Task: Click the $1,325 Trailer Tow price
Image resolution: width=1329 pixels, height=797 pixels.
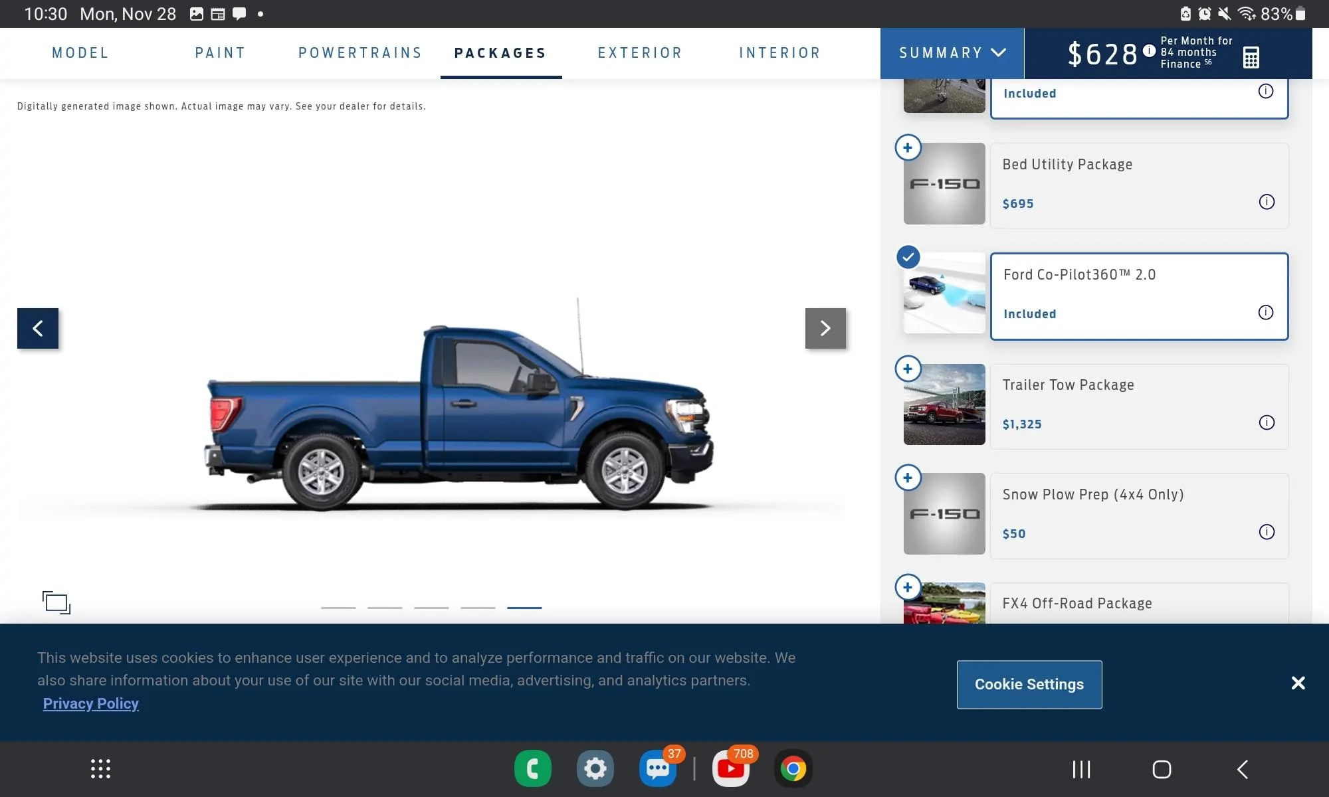Action: (1022, 424)
